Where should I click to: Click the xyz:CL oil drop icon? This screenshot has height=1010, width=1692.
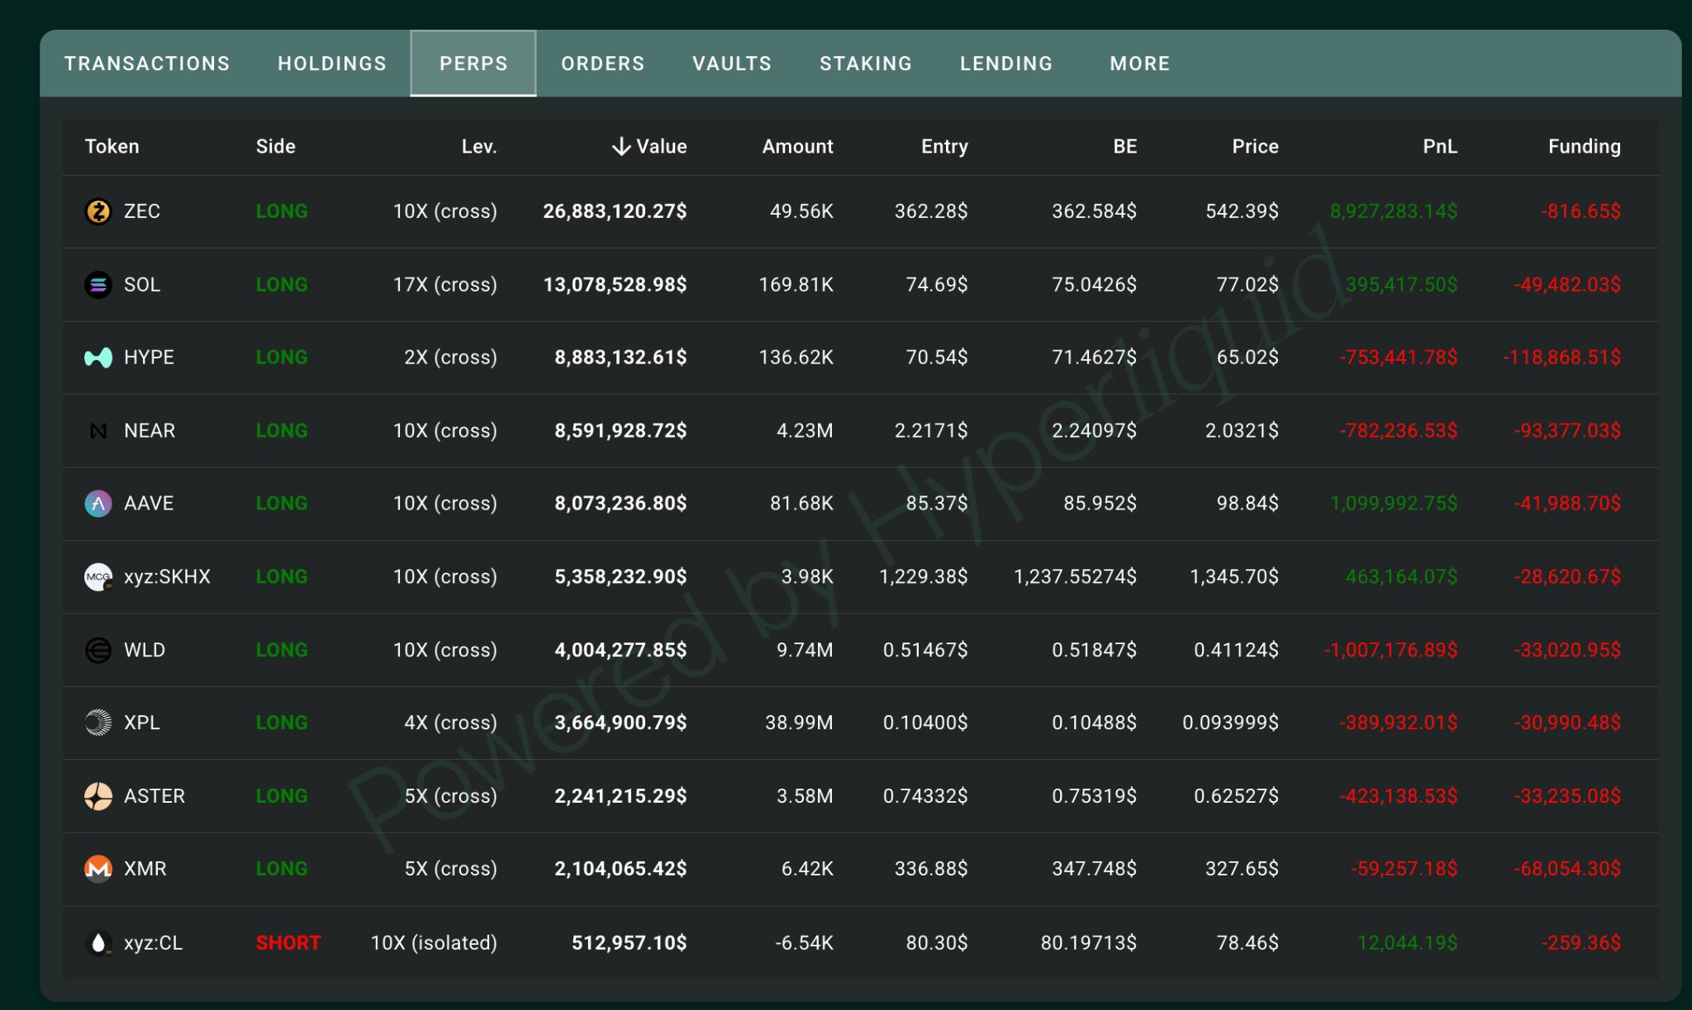pyautogui.click(x=98, y=942)
